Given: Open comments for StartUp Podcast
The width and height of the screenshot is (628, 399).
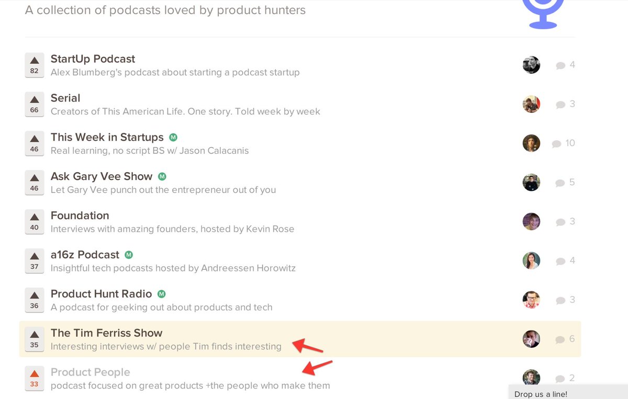Looking at the screenshot, I should point(565,65).
